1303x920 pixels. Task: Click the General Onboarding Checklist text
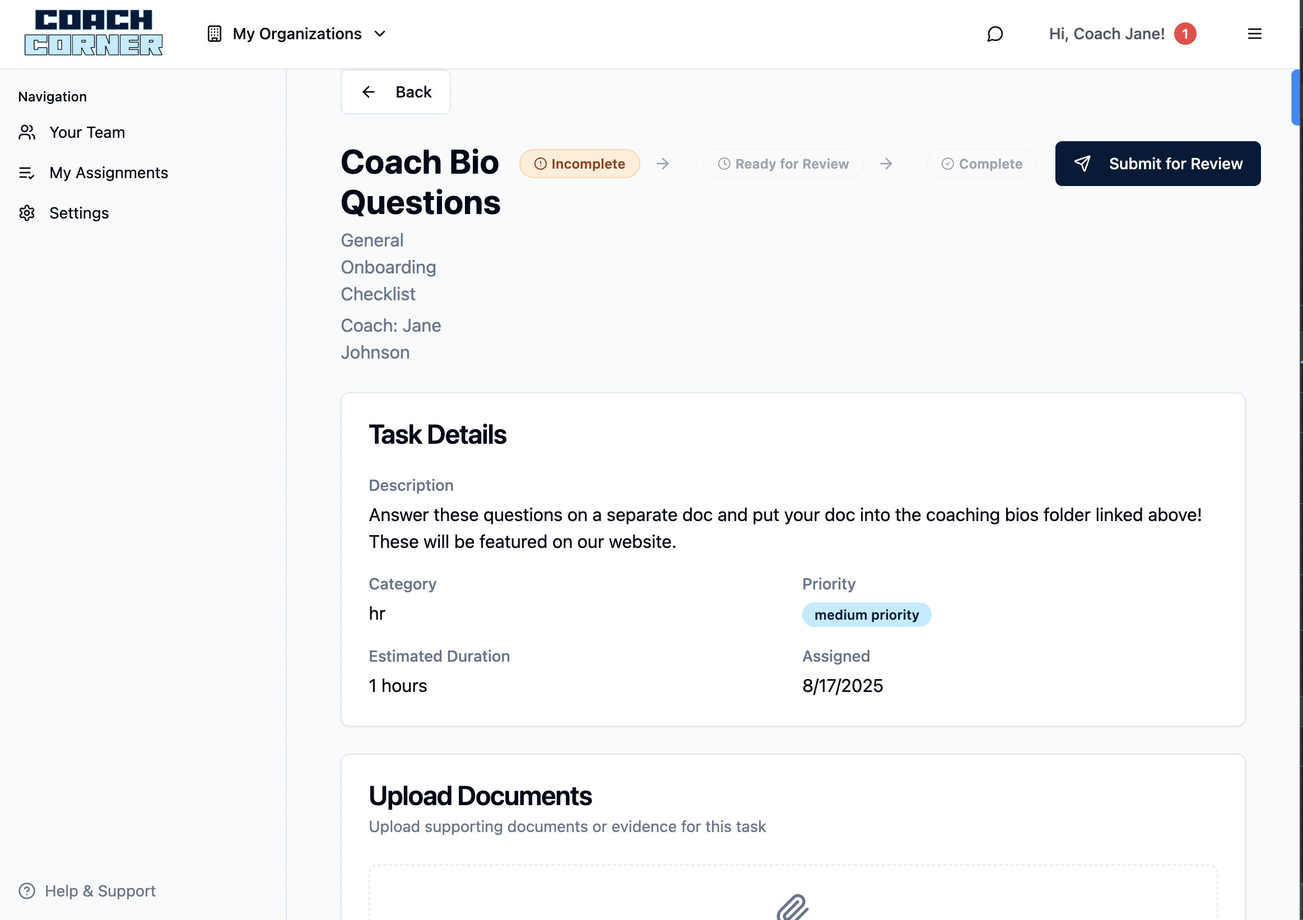(x=388, y=267)
